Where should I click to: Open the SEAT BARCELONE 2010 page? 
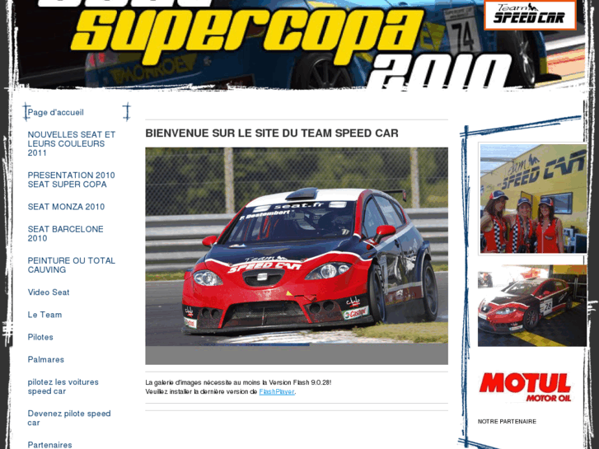[x=65, y=233]
